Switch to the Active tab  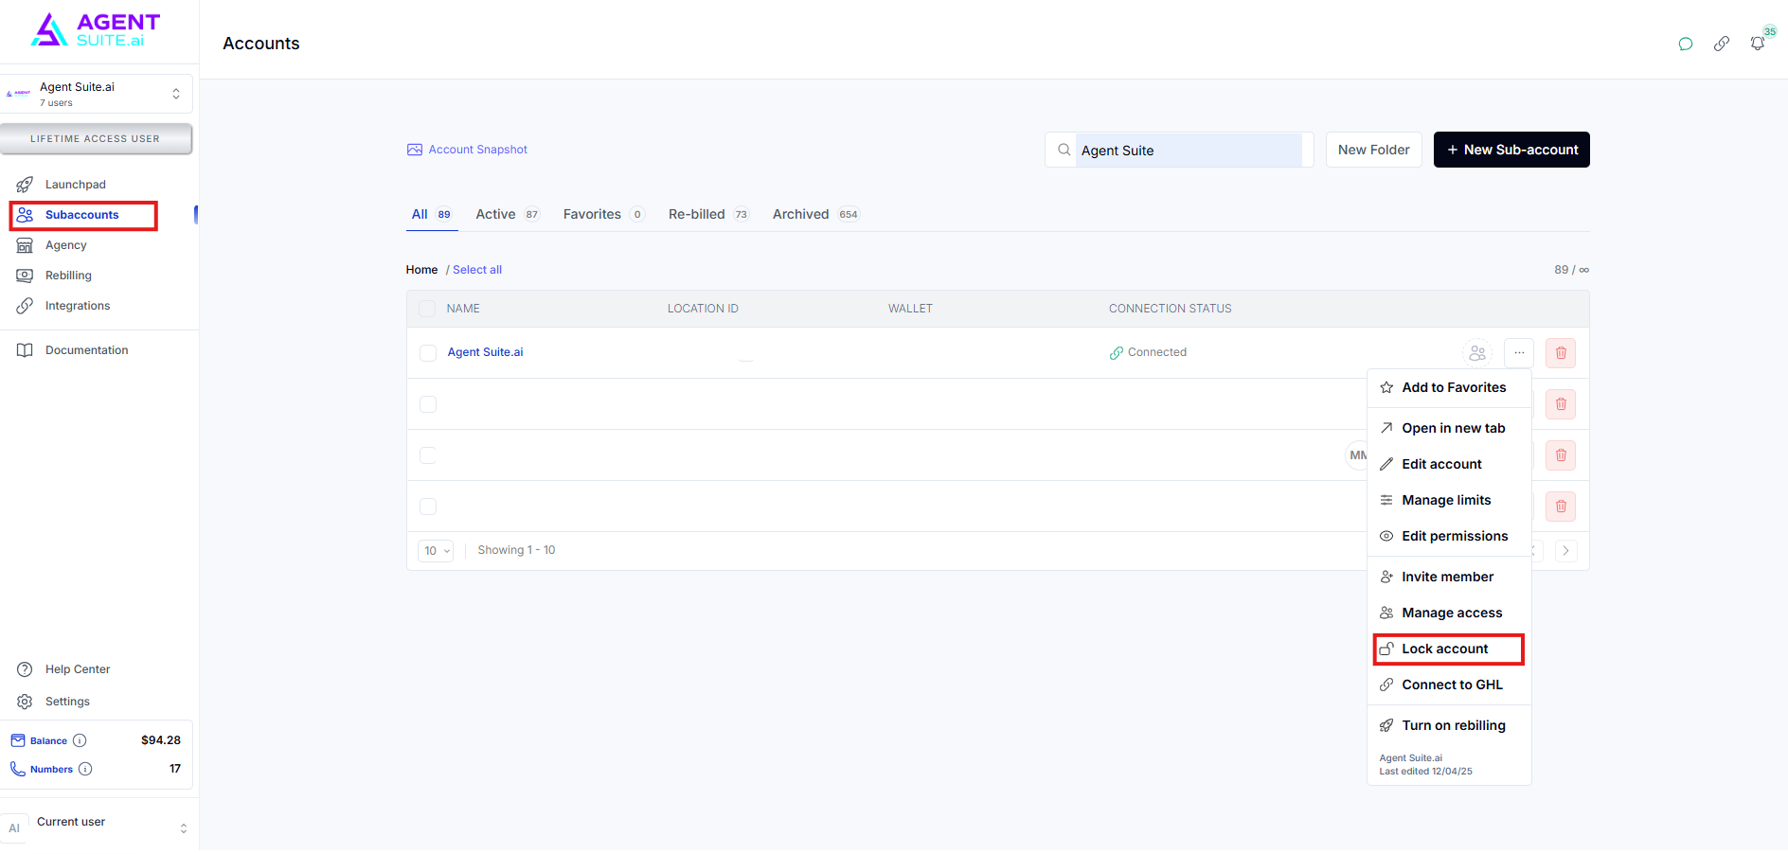[x=508, y=215]
